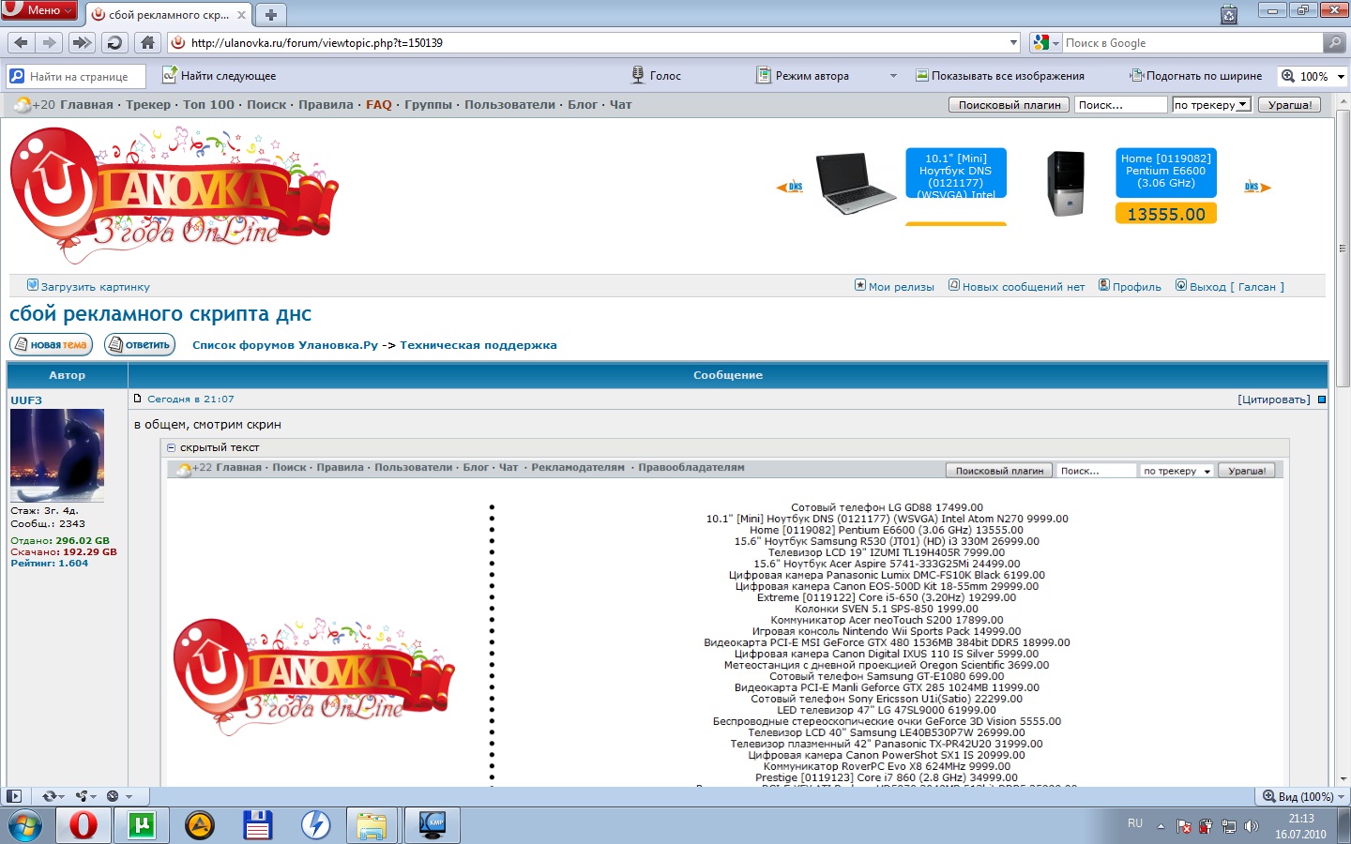Click the 'Найти на странице' find field
Screen dimensions: 1351x844
77,76
